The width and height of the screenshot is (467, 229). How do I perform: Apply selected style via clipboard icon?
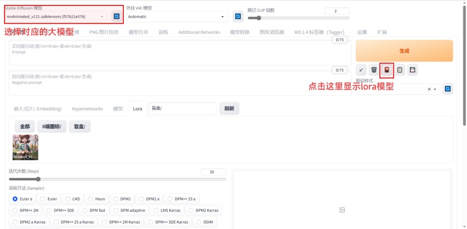point(400,70)
